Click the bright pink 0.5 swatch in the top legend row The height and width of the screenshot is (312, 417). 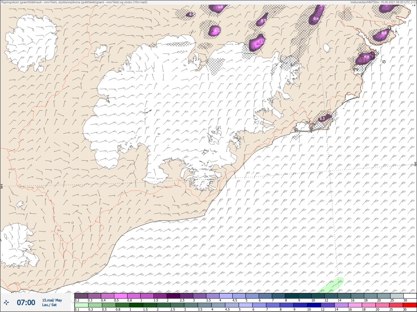coord(121,296)
